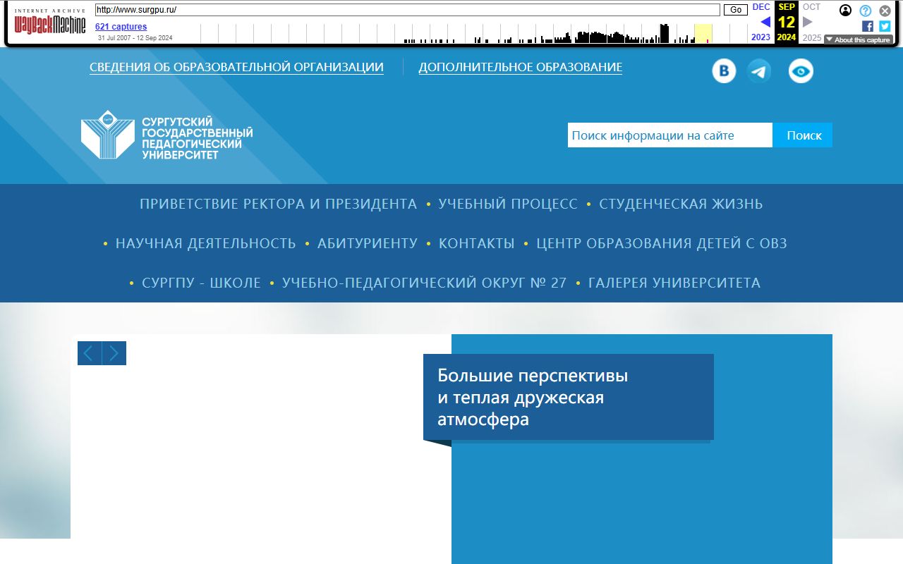Jump to next capture gray arrow
Viewport: 903px width, 564px height.
(808, 22)
